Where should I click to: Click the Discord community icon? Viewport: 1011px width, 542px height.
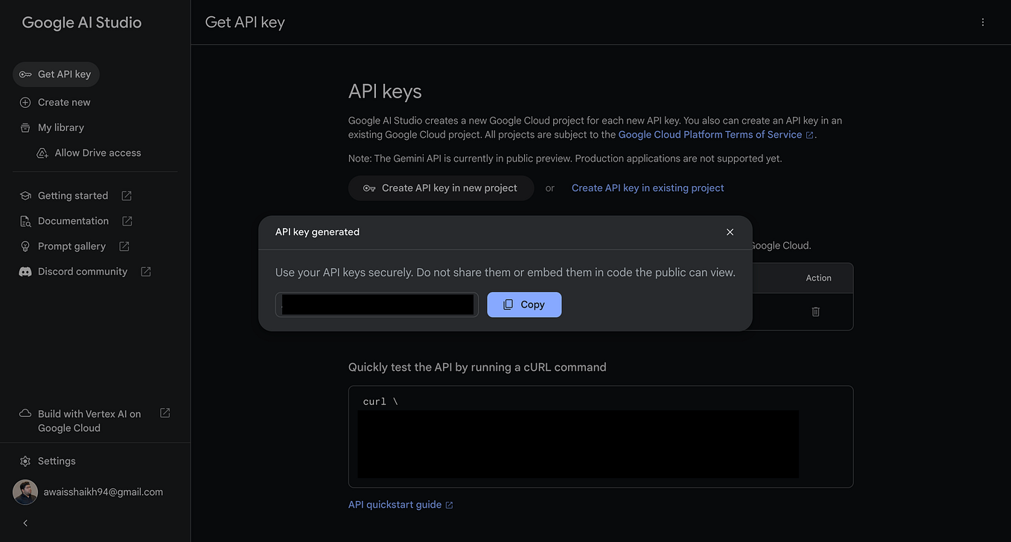25,271
